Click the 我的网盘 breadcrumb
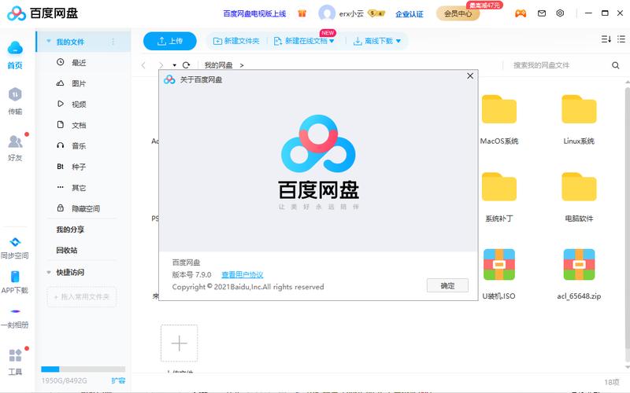 point(219,65)
